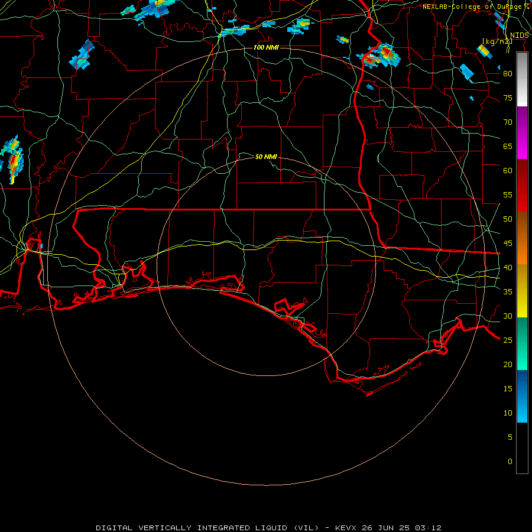The image size is (532, 532).
Task: Click the "50 NMI" range ring label
Action: [x=266, y=157]
